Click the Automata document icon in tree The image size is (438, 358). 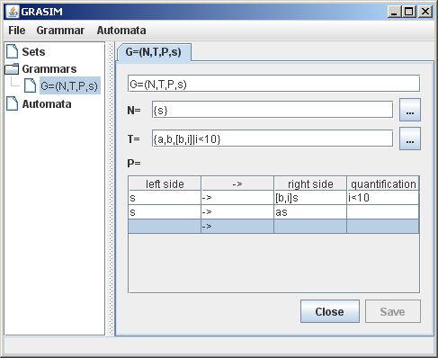(12, 103)
